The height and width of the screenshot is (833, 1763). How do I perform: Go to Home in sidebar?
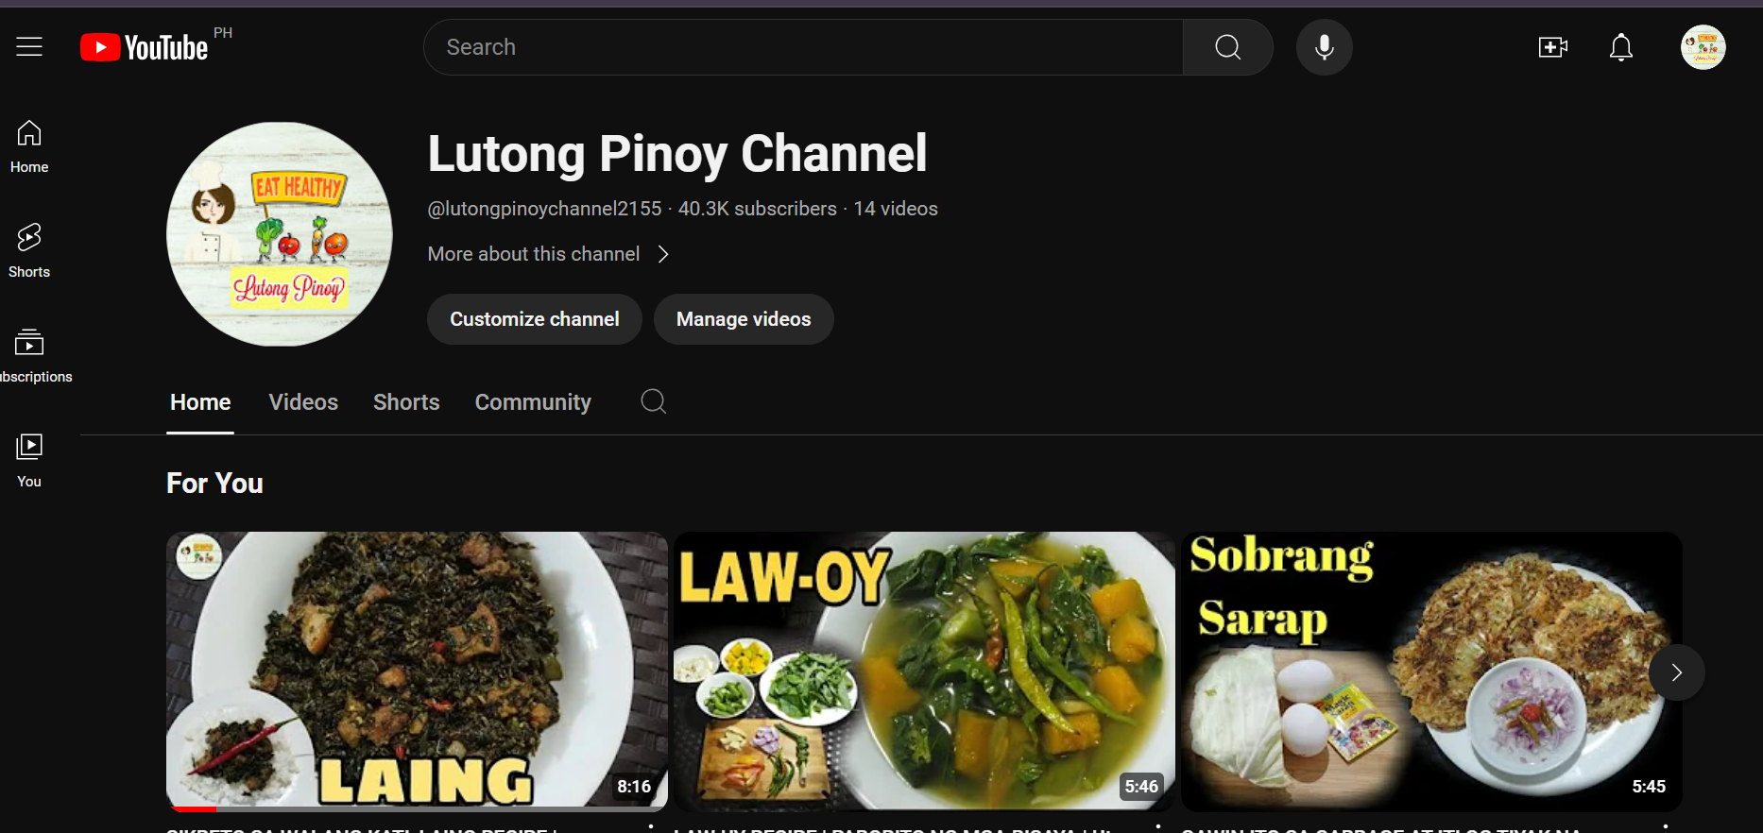[29, 146]
